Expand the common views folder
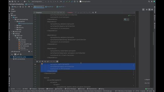Screen dimensions: 164x92 pos(17,40)
